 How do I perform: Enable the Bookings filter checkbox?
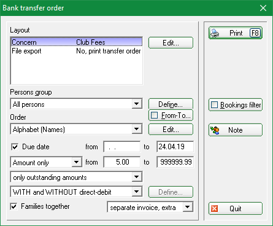[214, 105]
